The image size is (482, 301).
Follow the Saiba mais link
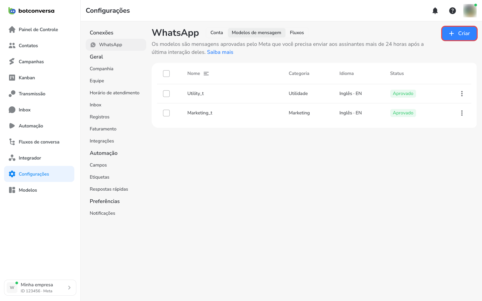[220, 52]
